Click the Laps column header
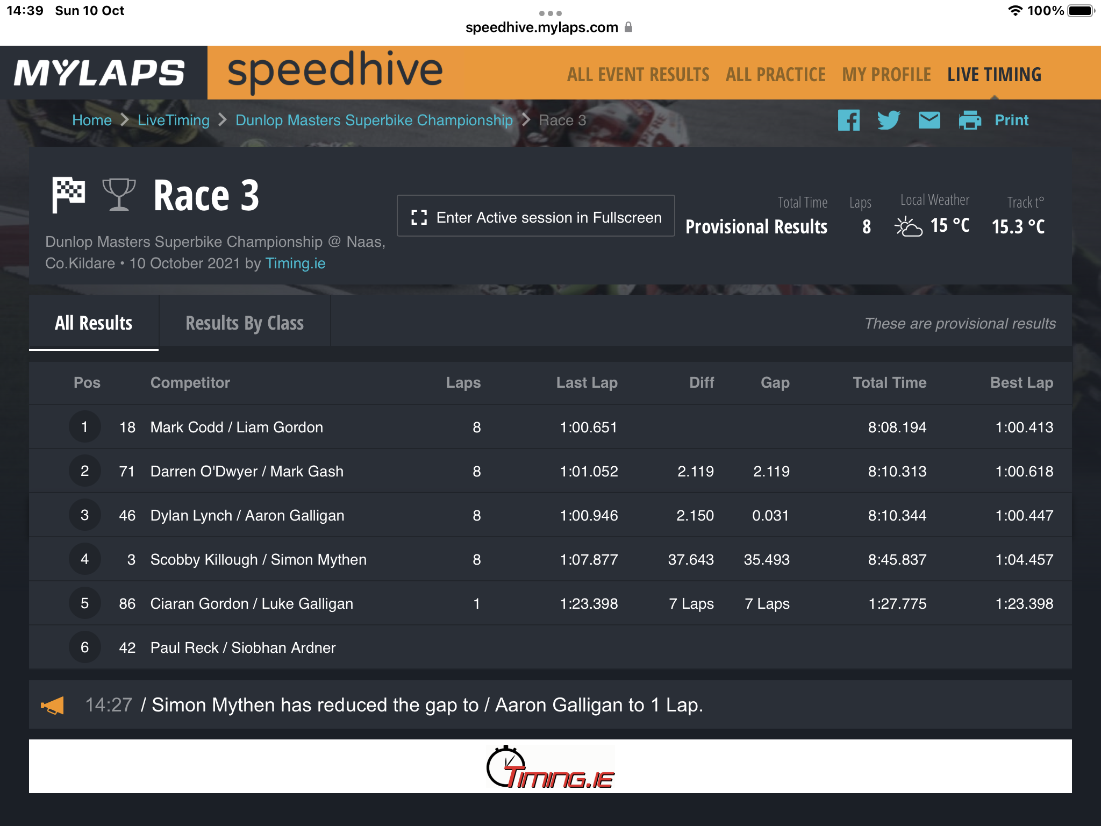The image size is (1101, 826). [x=463, y=383]
